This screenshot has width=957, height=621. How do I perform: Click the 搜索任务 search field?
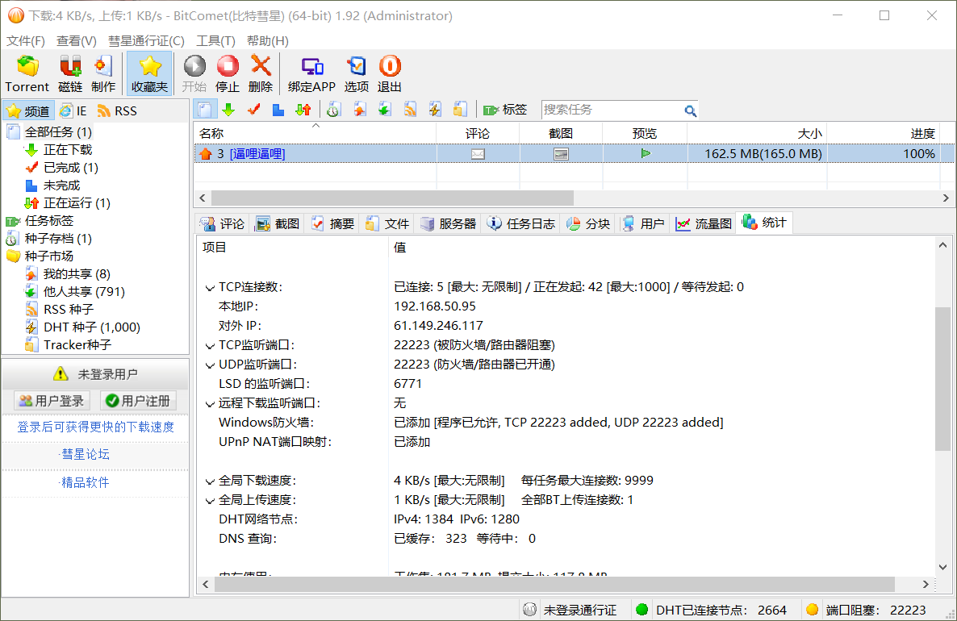click(x=612, y=110)
